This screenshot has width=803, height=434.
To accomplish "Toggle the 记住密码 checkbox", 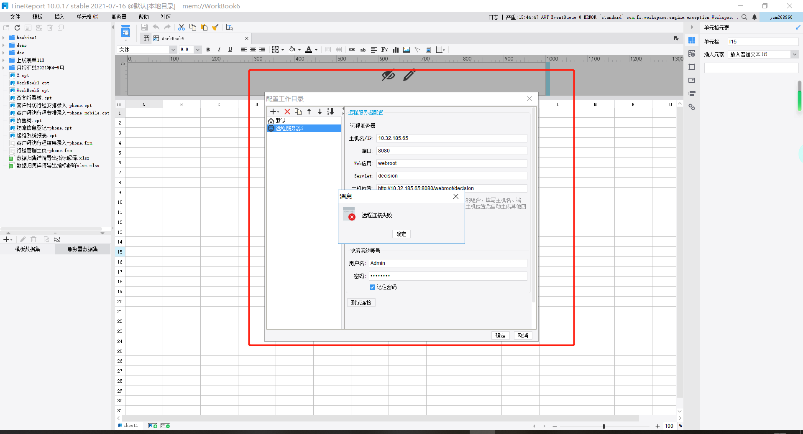I will (372, 287).
